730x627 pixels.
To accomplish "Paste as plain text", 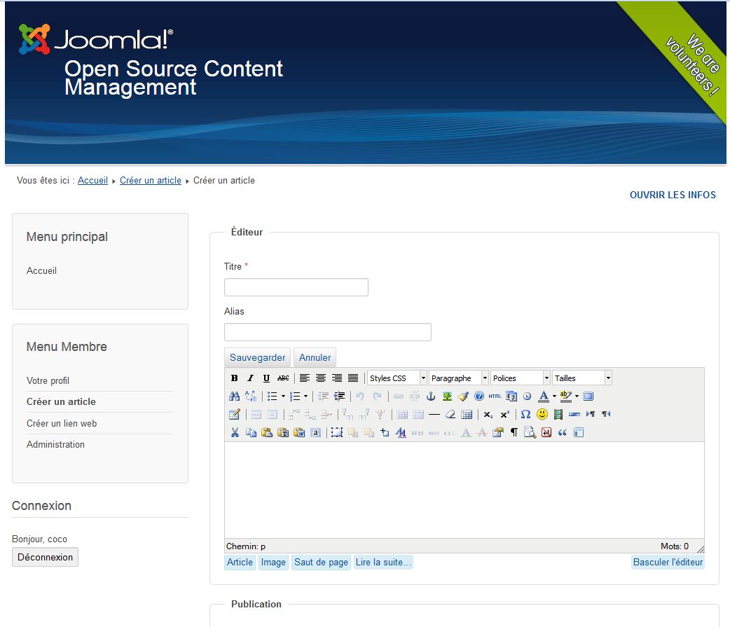I will click(283, 432).
